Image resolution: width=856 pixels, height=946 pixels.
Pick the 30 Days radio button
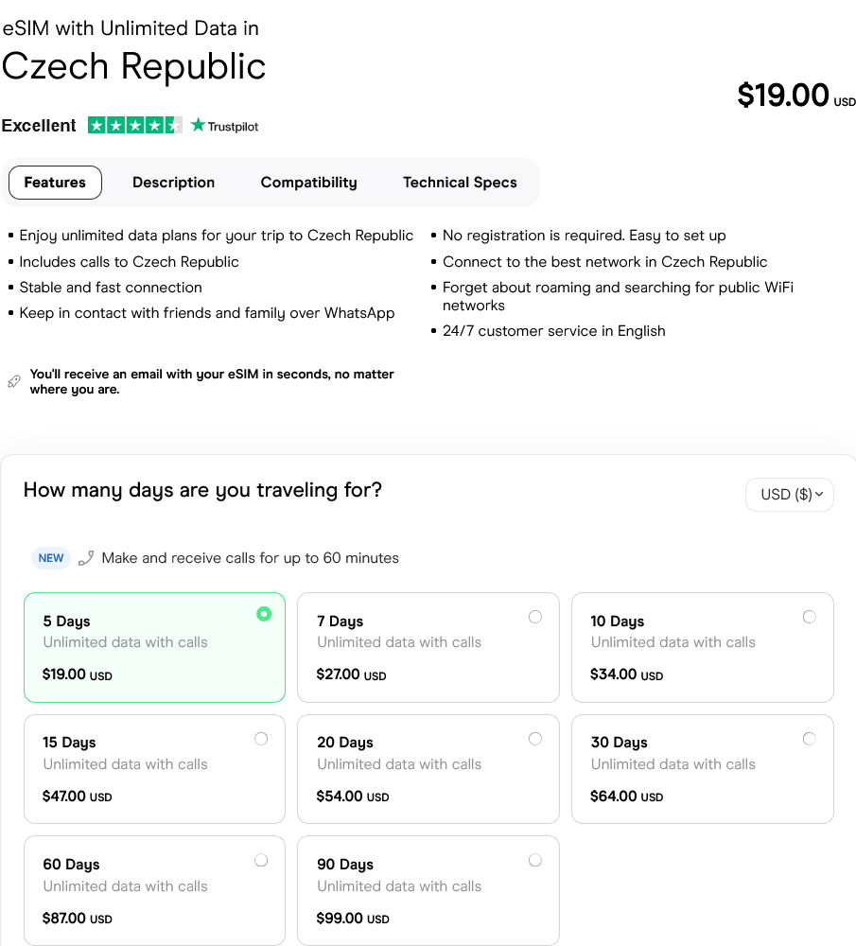[809, 739]
